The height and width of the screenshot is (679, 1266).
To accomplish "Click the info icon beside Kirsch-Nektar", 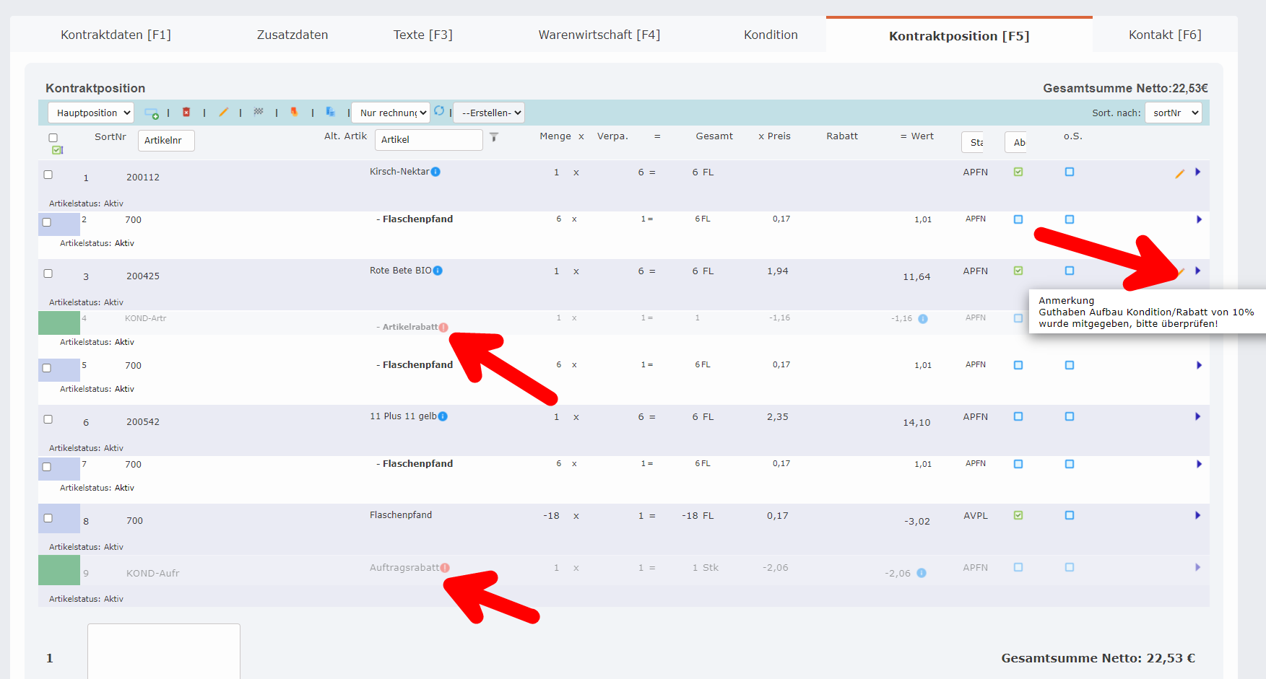I will [435, 172].
